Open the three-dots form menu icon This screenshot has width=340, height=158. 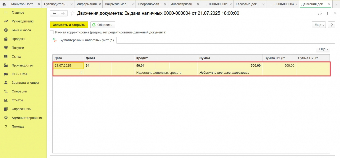(x=327, y=13)
